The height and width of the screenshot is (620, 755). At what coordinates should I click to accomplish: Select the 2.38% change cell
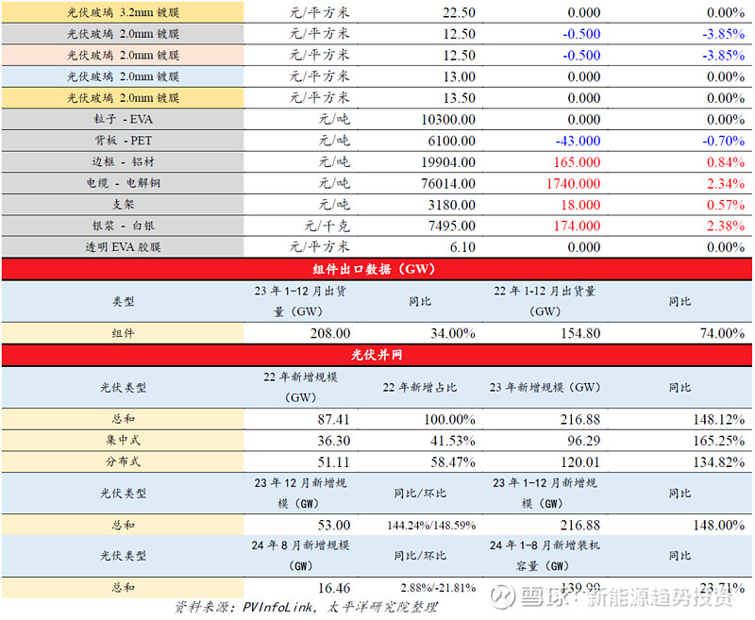tap(726, 226)
